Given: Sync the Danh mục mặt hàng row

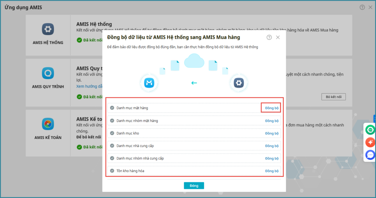Looking at the screenshot, I should [272, 108].
